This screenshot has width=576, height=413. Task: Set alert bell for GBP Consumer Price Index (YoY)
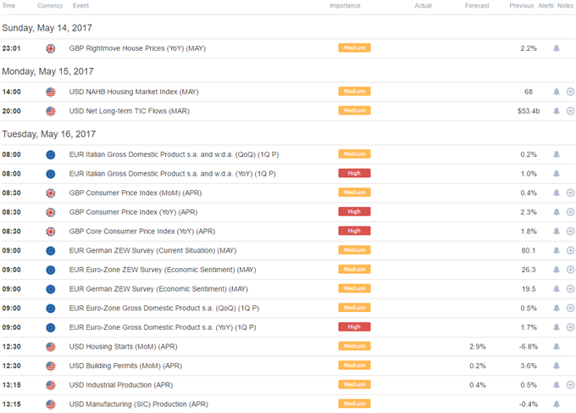coord(557,212)
